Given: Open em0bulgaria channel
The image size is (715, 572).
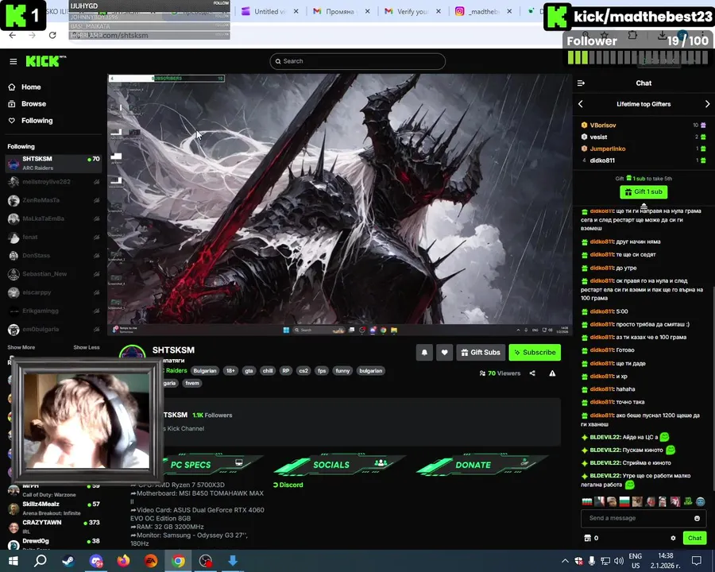Looking at the screenshot, I should [x=53, y=329].
